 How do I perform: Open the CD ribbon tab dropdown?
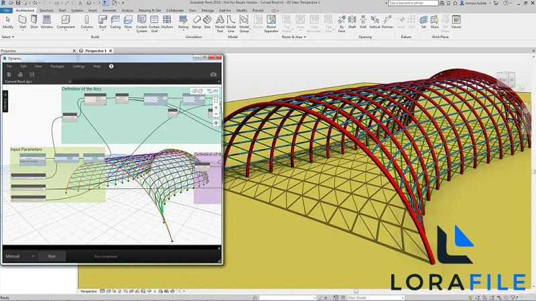click(275, 11)
